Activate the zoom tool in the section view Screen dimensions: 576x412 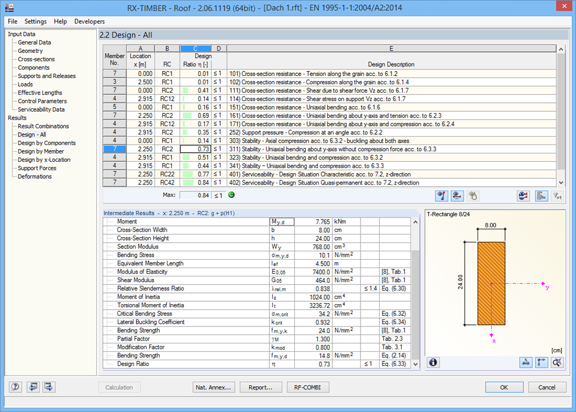coord(556,363)
